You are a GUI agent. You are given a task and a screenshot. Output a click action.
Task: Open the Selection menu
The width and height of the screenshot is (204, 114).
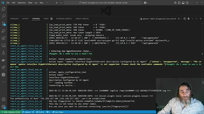(22, 3)
